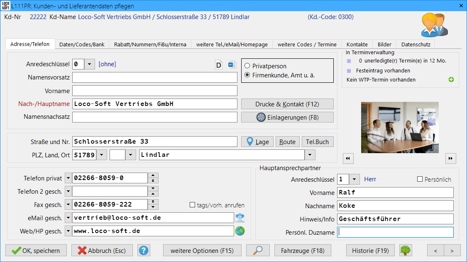
Task: Click the email envelope icon
Action: point(240,218)
